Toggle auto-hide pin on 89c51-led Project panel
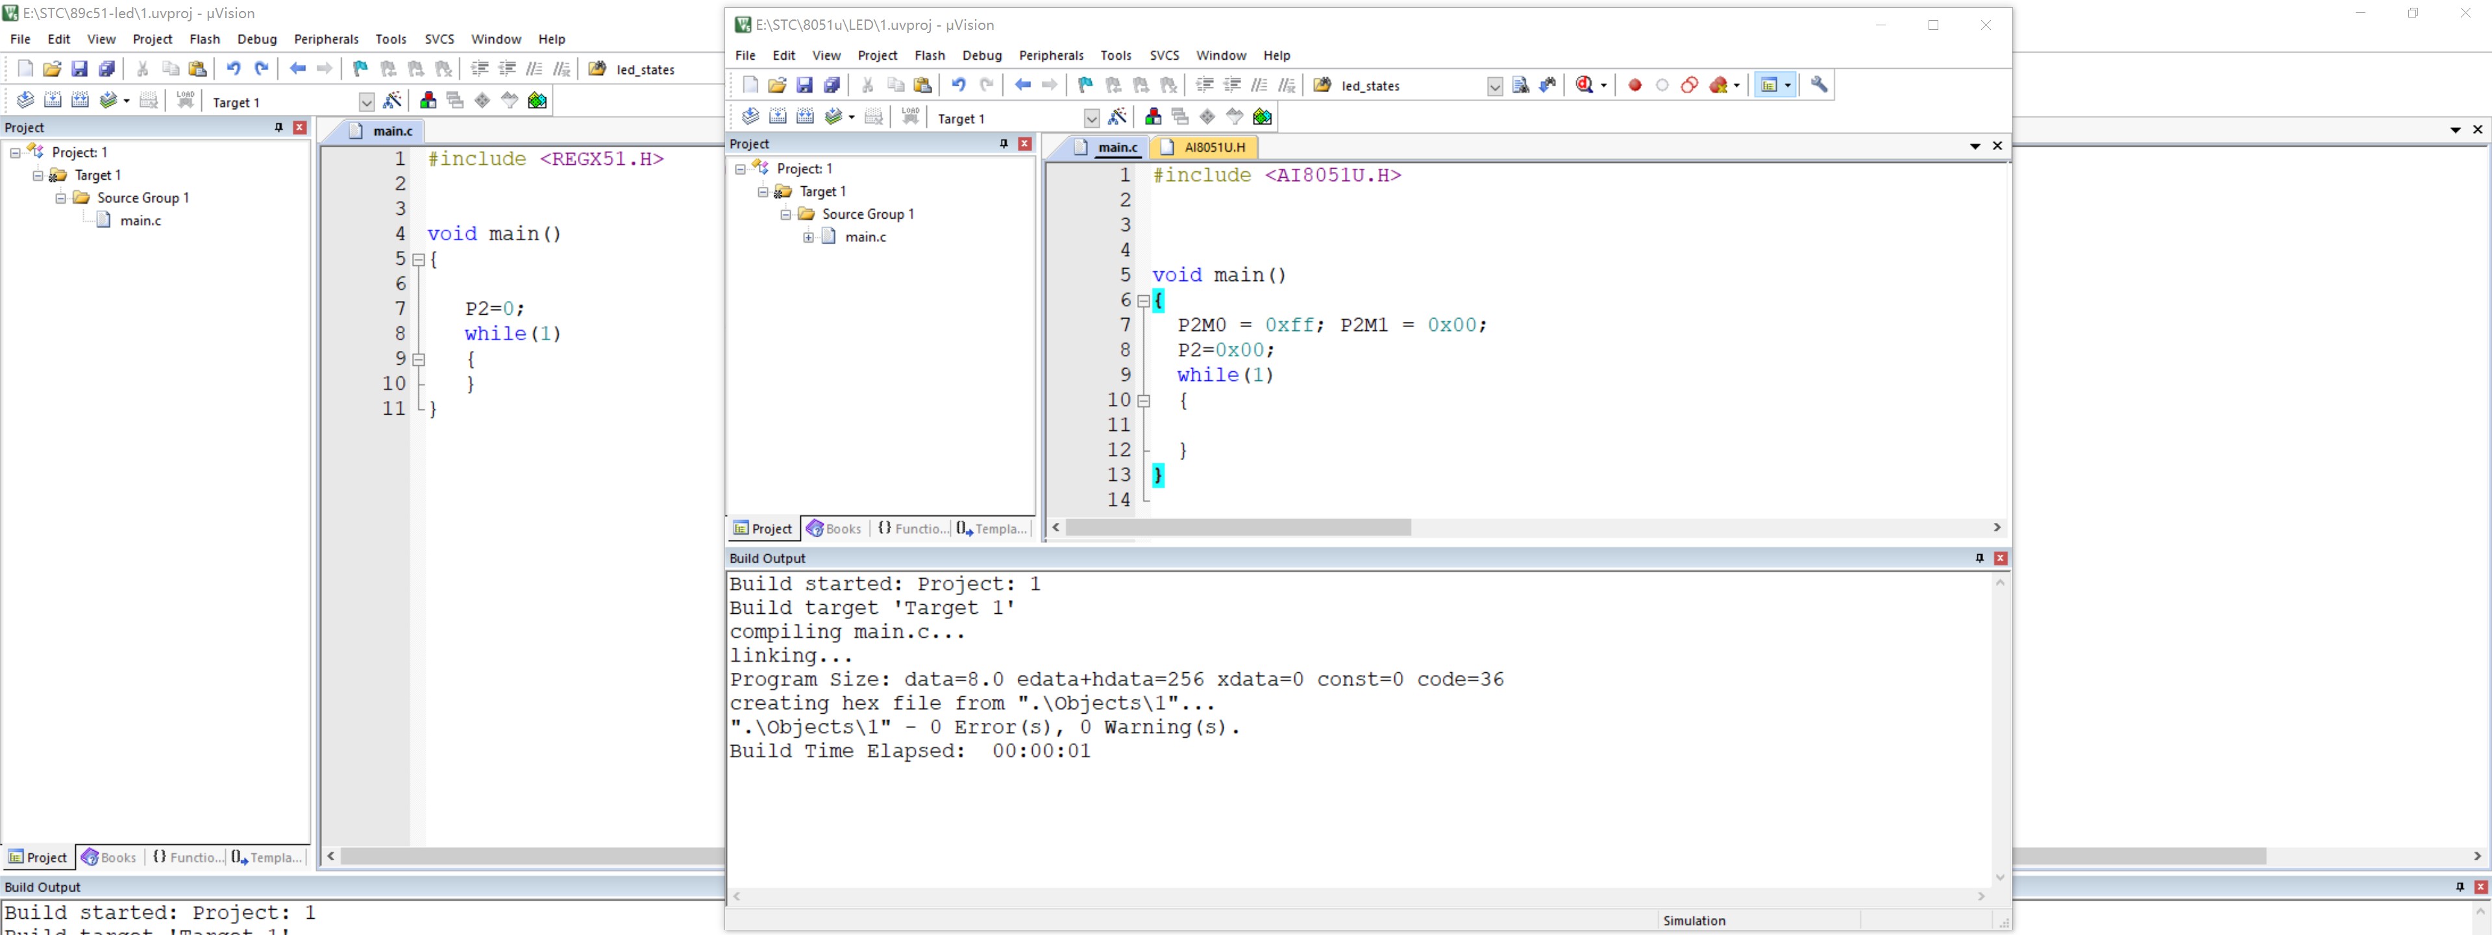 pyautogui.click(x=278, y=128)
